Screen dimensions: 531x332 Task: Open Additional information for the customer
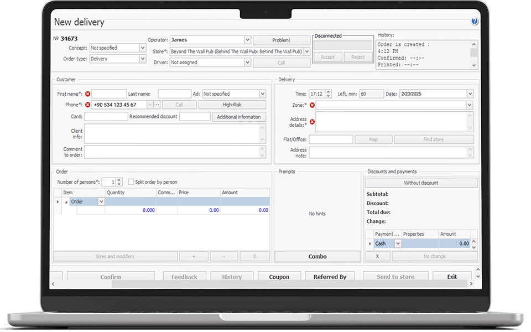[239, 117]
